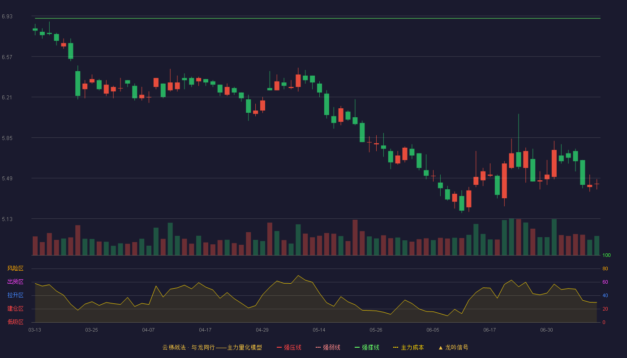Click the 03-25 date label
The height and width of the screenshot is (358, 627).
[91, 330]
